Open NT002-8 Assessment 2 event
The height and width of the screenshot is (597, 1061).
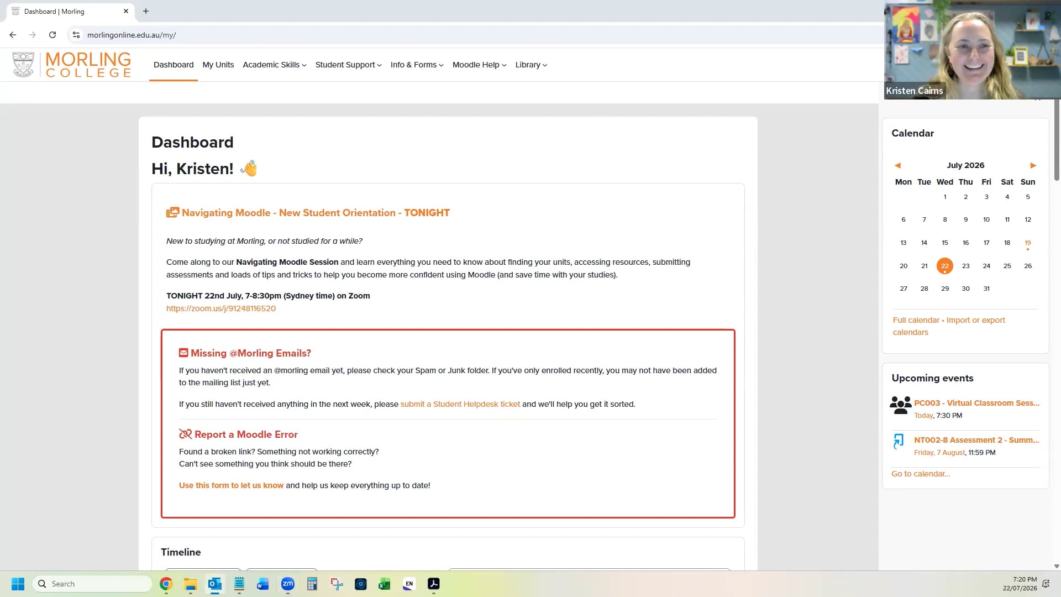[x=976, y=440]
